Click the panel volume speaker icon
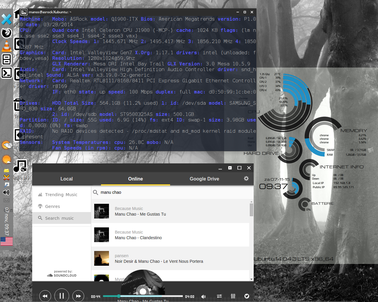378x302 pixels. [x=6, y=192]
